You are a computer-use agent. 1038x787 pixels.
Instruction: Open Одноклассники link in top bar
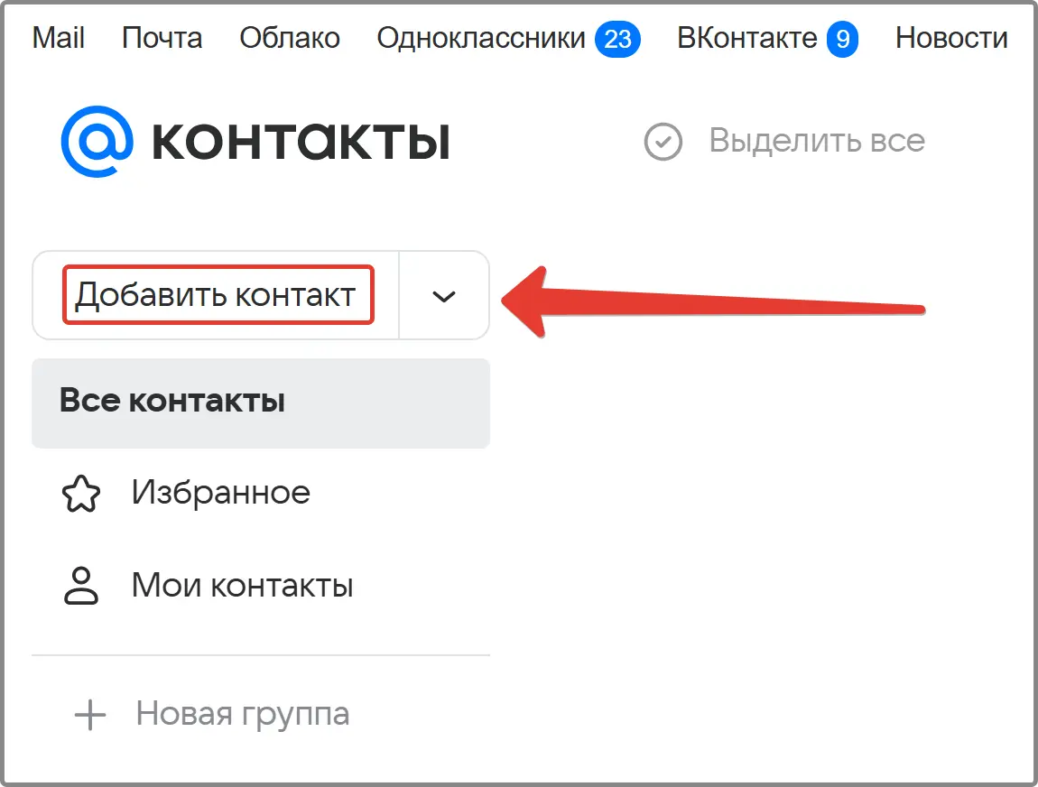click(481, 38)
